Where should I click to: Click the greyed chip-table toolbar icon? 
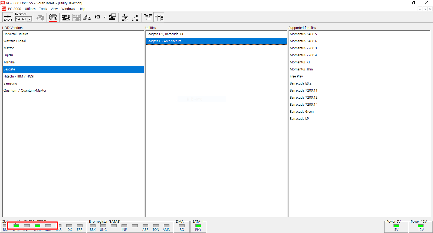[76, 18]
